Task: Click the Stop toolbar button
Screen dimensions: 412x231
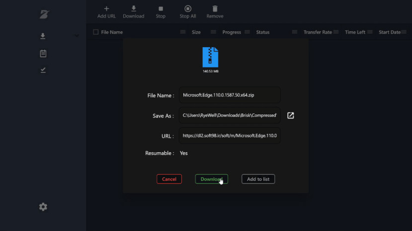Action: 161,12
